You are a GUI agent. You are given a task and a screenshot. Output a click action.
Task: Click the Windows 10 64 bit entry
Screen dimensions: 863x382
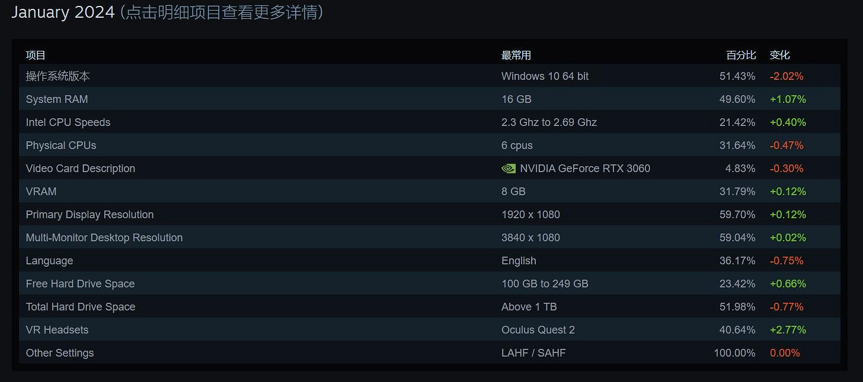pyautogui.click(x=545, y=76)
